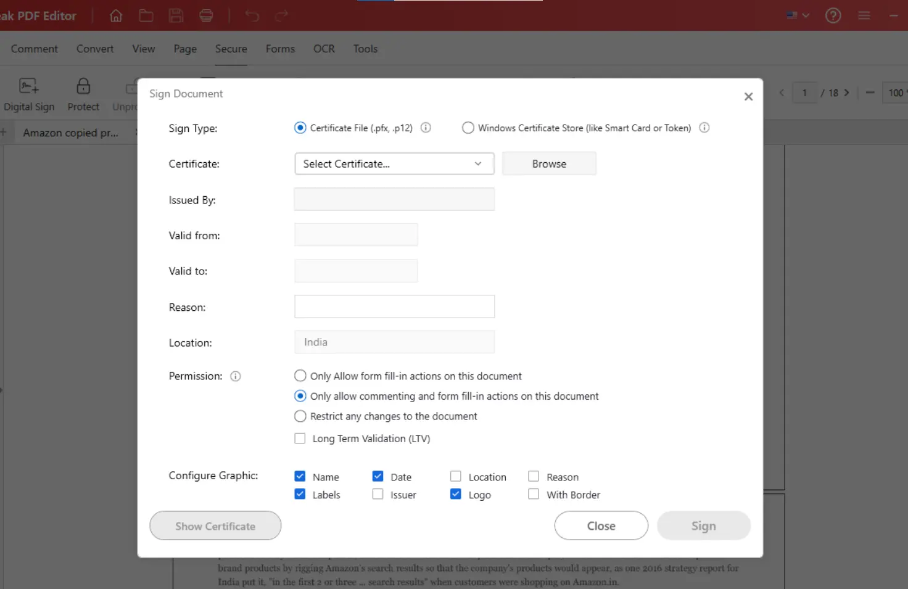Open language flag selector
Screen dimensions: 908x589
(798, 15)
